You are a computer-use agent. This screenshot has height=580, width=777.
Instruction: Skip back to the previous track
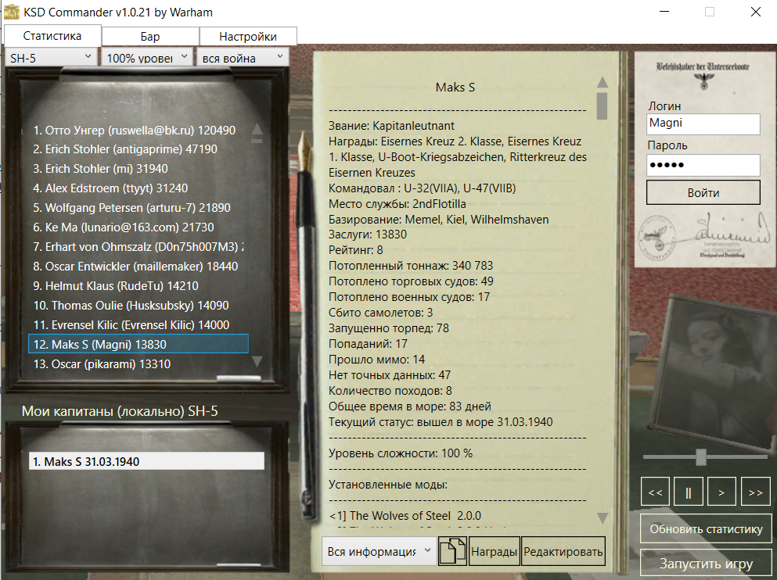point(655,491)
